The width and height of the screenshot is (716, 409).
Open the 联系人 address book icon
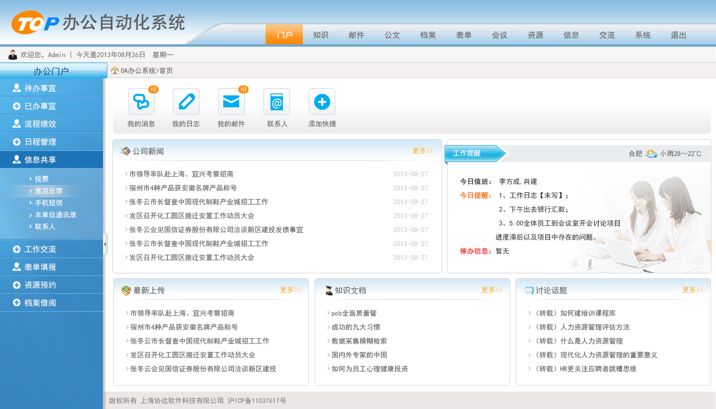pyautogui.click(x=276, y=102)
